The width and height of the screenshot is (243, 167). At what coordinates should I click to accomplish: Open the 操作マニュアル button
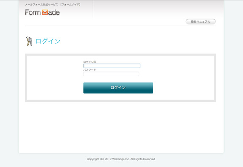click(x=201, y=22)
